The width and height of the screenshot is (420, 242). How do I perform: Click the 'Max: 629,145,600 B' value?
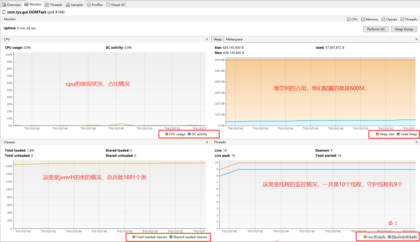coord(229,53)
